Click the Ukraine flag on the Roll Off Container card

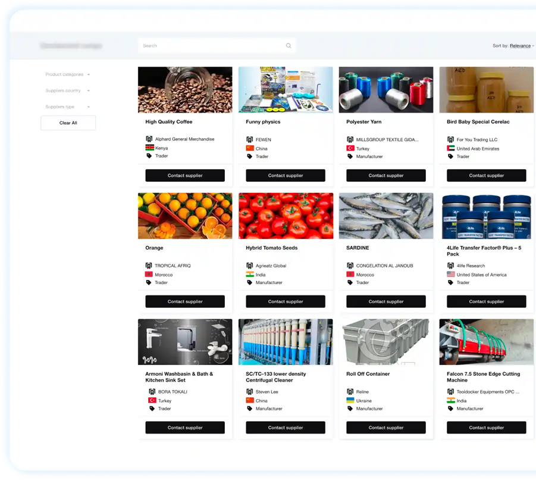350,401
